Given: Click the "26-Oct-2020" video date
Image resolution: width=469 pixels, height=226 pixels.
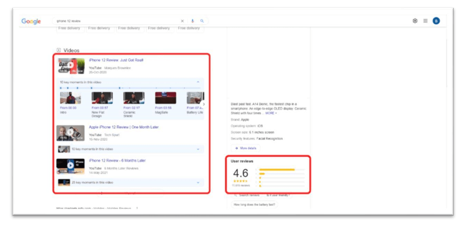Looking at the screenshot, I should click(x=98, y=72).
